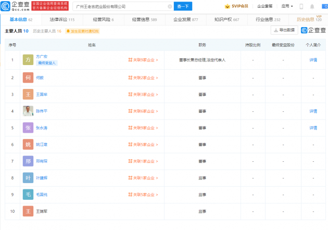This screenshot has height=230, width=328.
Task: Click 王 avatar in row 3
Action: coord(28,94)
